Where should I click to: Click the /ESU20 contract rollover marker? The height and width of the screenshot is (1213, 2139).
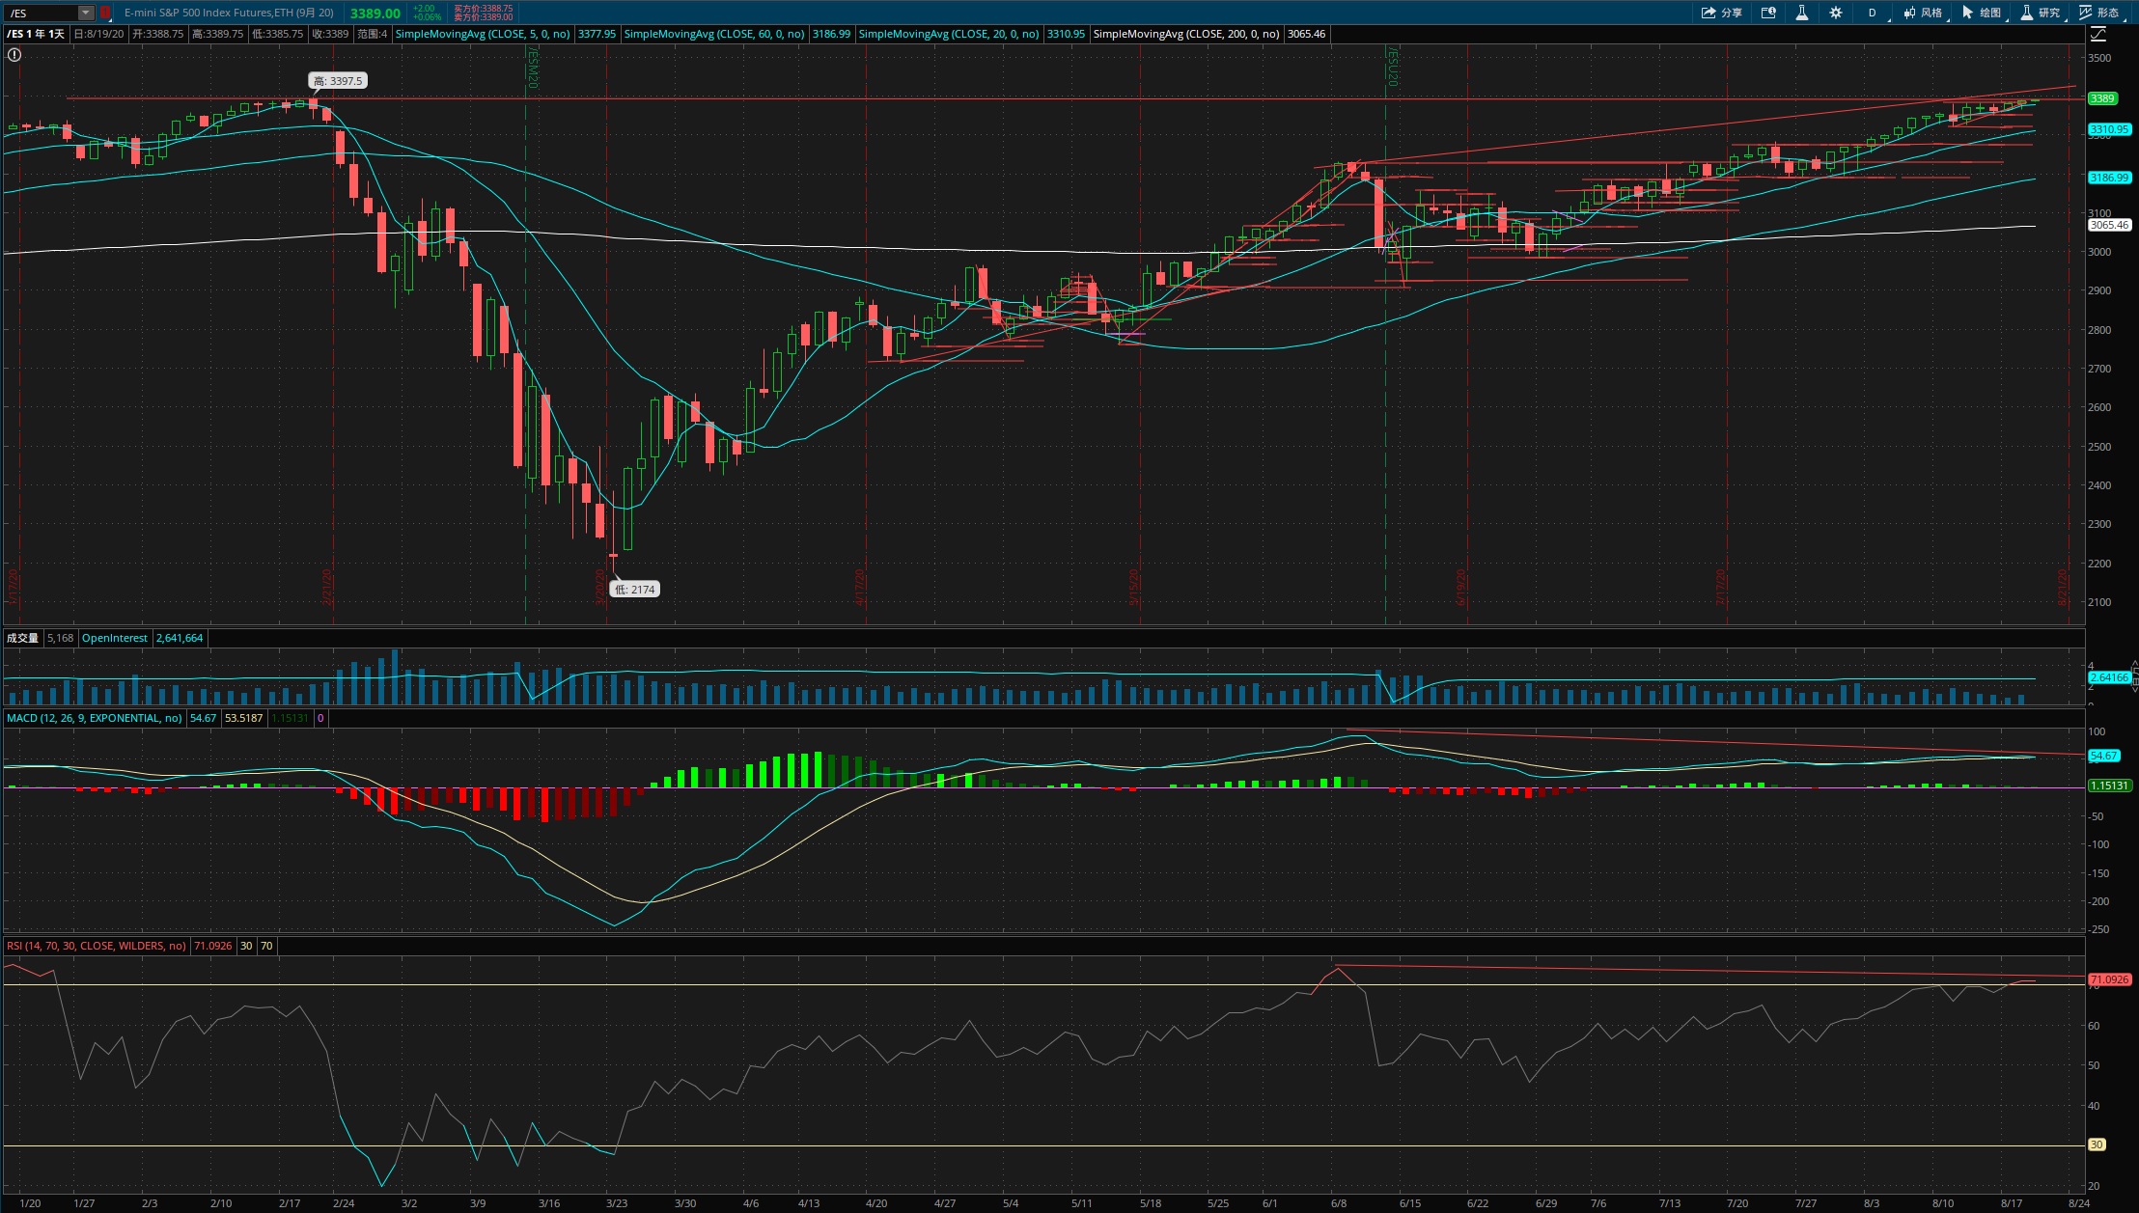point(1392,66)
